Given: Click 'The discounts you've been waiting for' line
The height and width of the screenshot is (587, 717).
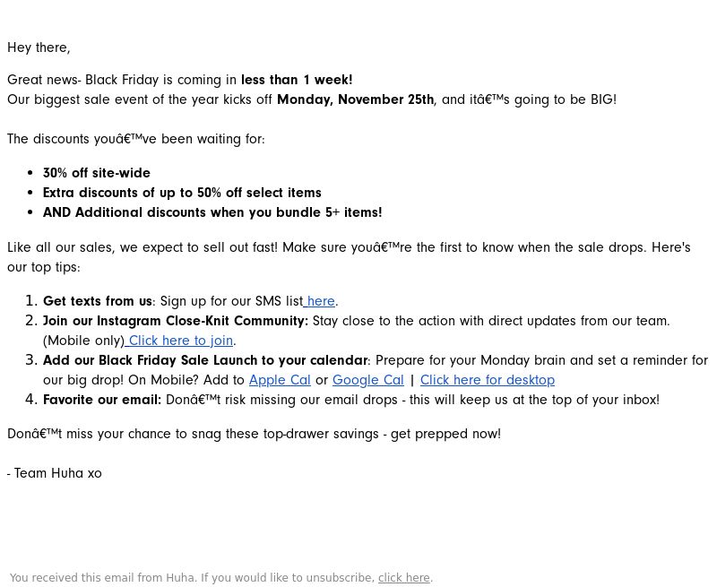Looking at the screenshot, I should coord(136,139).
